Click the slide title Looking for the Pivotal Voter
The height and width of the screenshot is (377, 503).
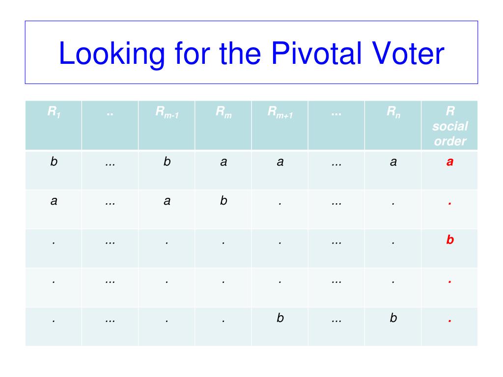pyautogui.click(x=251, y=53)
